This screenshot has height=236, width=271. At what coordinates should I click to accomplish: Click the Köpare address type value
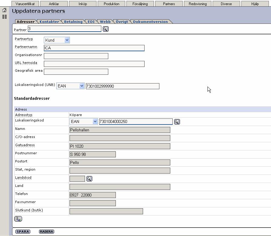click(x=76, y=115)
